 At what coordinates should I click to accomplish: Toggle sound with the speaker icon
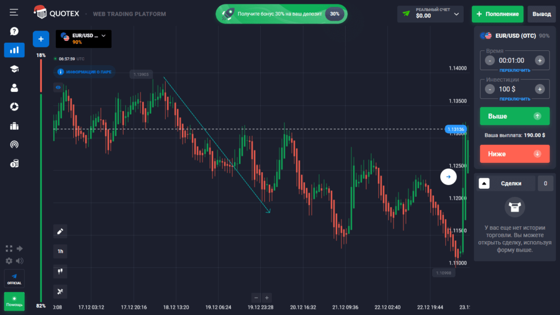tap(20, 261)
